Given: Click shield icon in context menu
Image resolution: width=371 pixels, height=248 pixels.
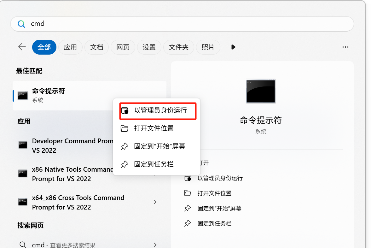Looking at the screenshot, I should pyautogui.click(x=125, y=111).
